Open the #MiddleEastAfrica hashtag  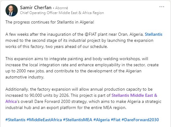point(44,120)
